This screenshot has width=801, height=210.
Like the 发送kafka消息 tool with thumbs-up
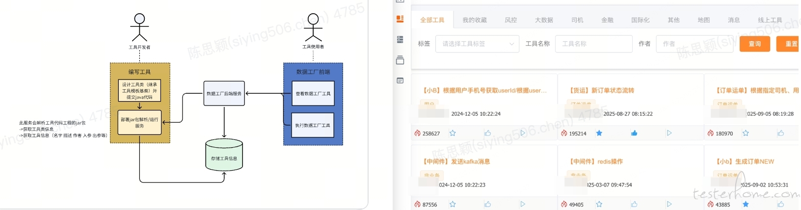[487, 204]
